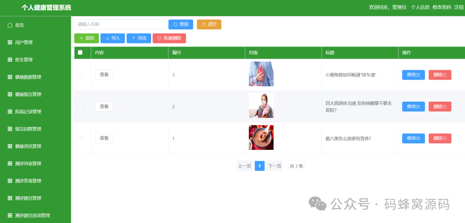Click 修改 for 四大病原体 article

tap(413, 106)
